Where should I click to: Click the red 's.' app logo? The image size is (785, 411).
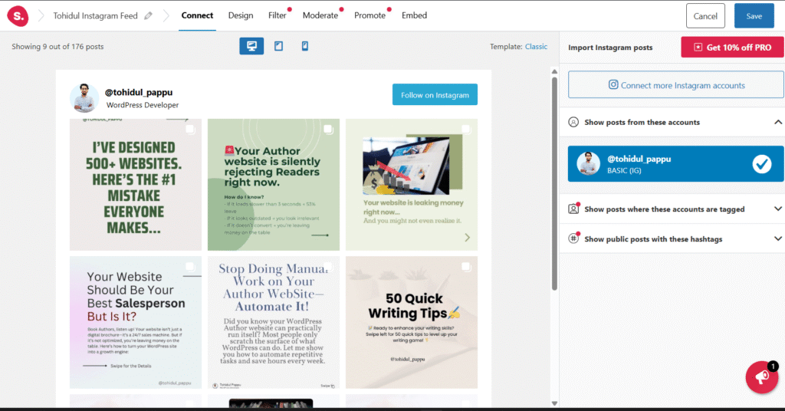point(18,15)
